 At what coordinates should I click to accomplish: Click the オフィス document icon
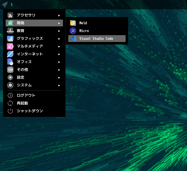(10, 62)
